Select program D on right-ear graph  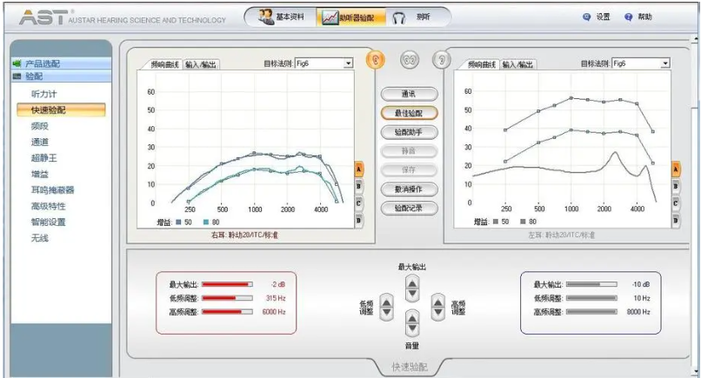point(358,220)
